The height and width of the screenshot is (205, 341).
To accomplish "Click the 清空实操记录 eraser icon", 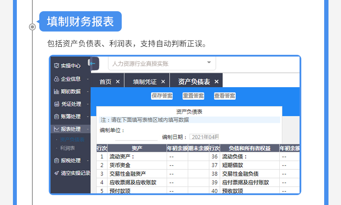I will tap(57, 173).
